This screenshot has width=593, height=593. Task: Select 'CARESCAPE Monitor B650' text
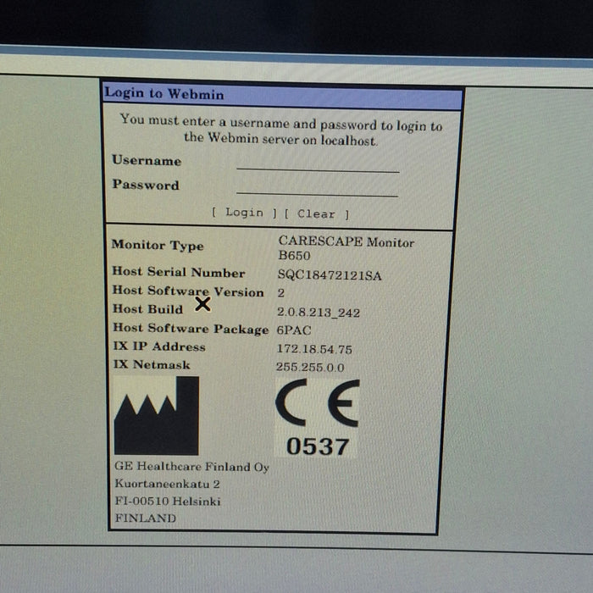click(x=346, y=248)
